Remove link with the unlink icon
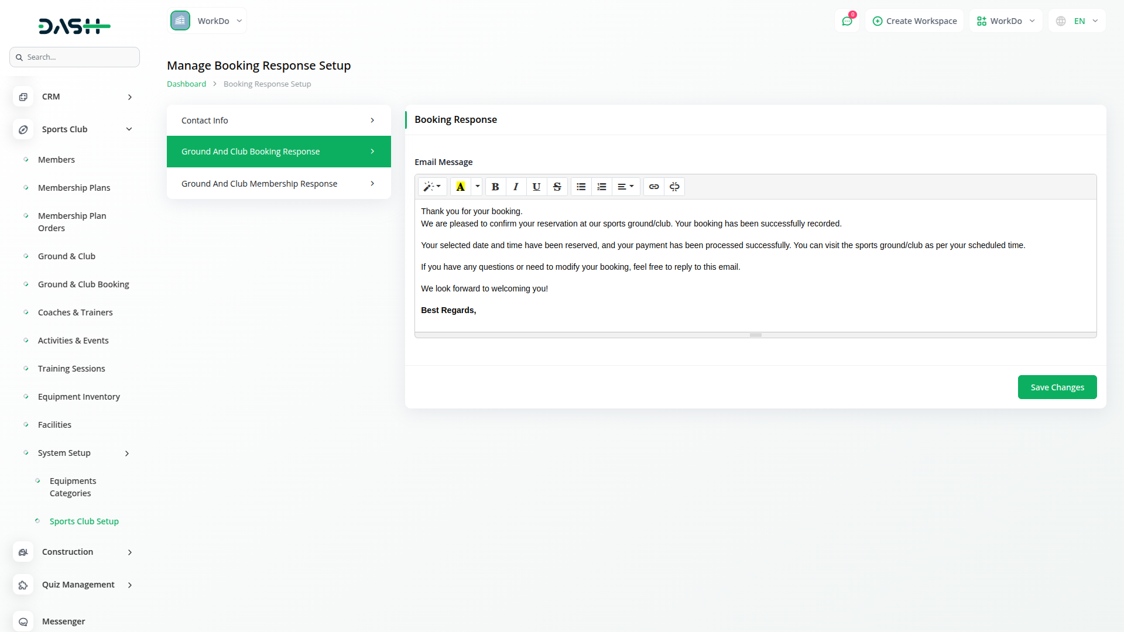 [674, 187]
